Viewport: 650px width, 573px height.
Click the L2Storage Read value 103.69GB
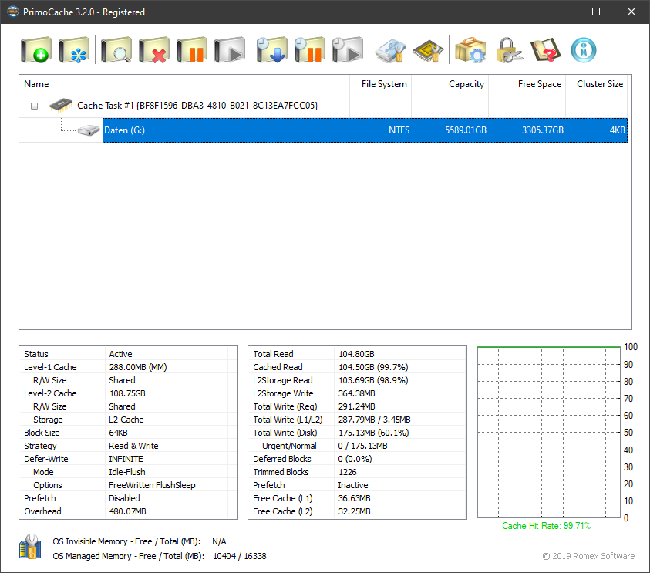(373, 380)
